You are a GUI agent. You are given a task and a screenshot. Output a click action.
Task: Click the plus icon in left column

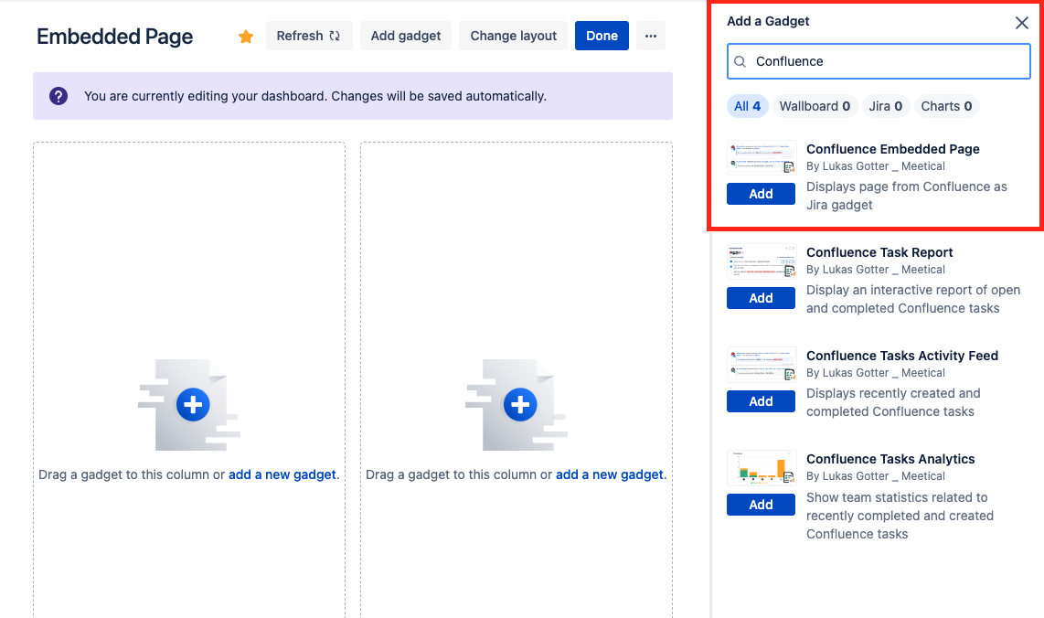tap(193, 404)
